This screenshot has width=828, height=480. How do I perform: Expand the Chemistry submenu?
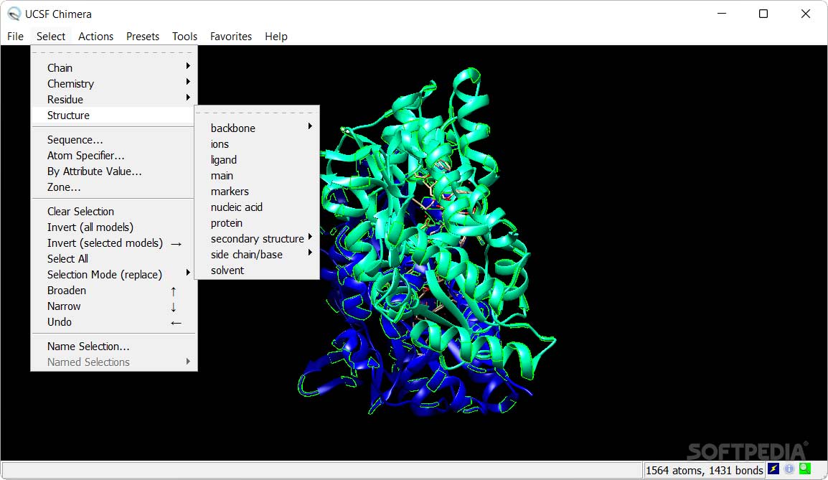click(113, 83)
